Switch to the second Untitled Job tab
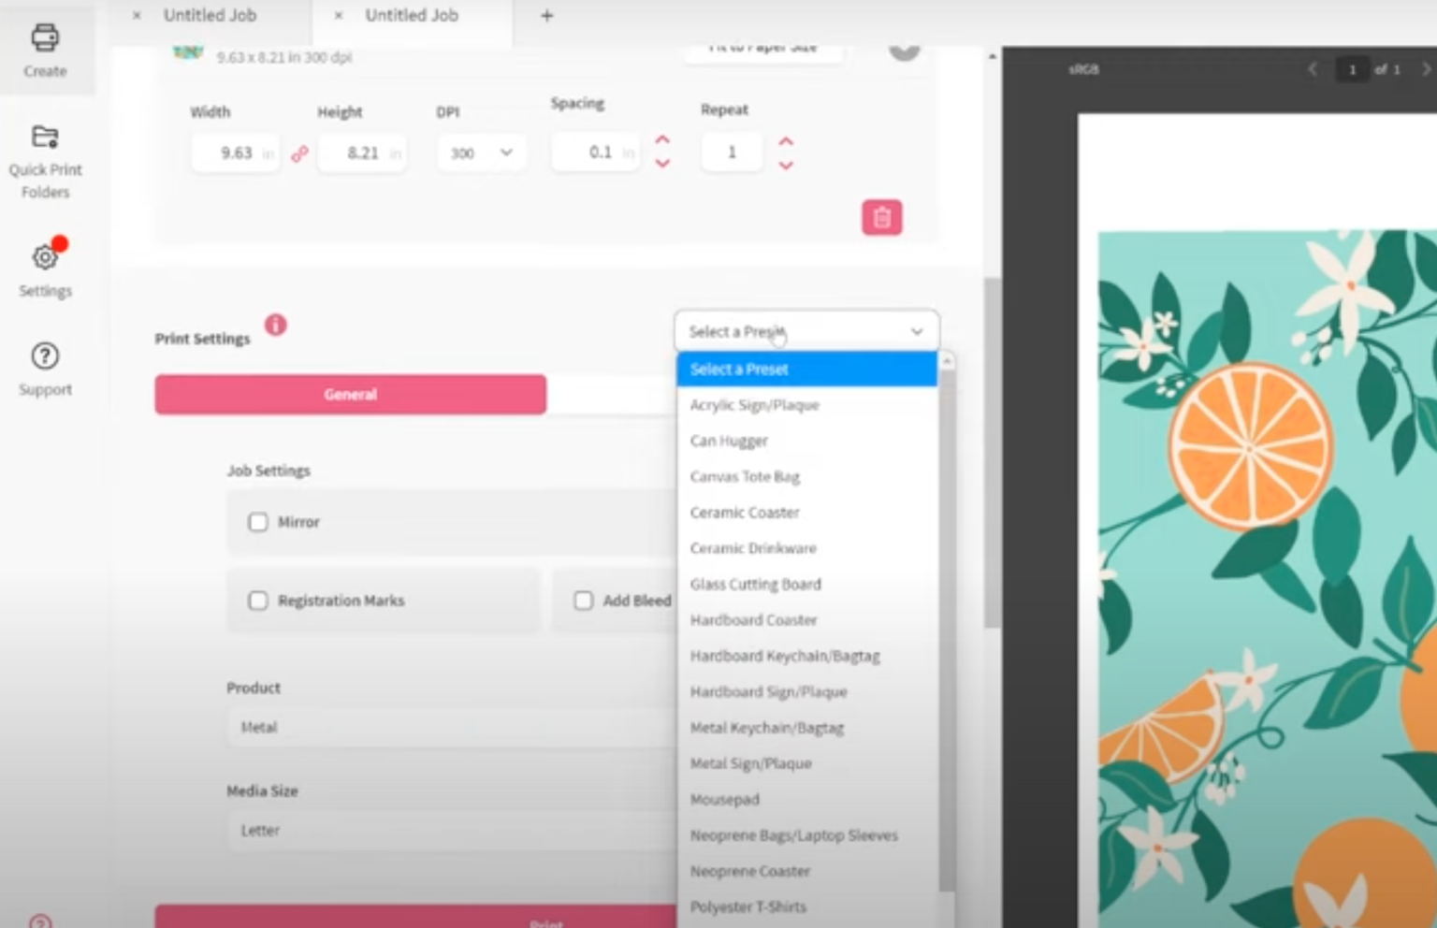 click(x=411, y=15)
